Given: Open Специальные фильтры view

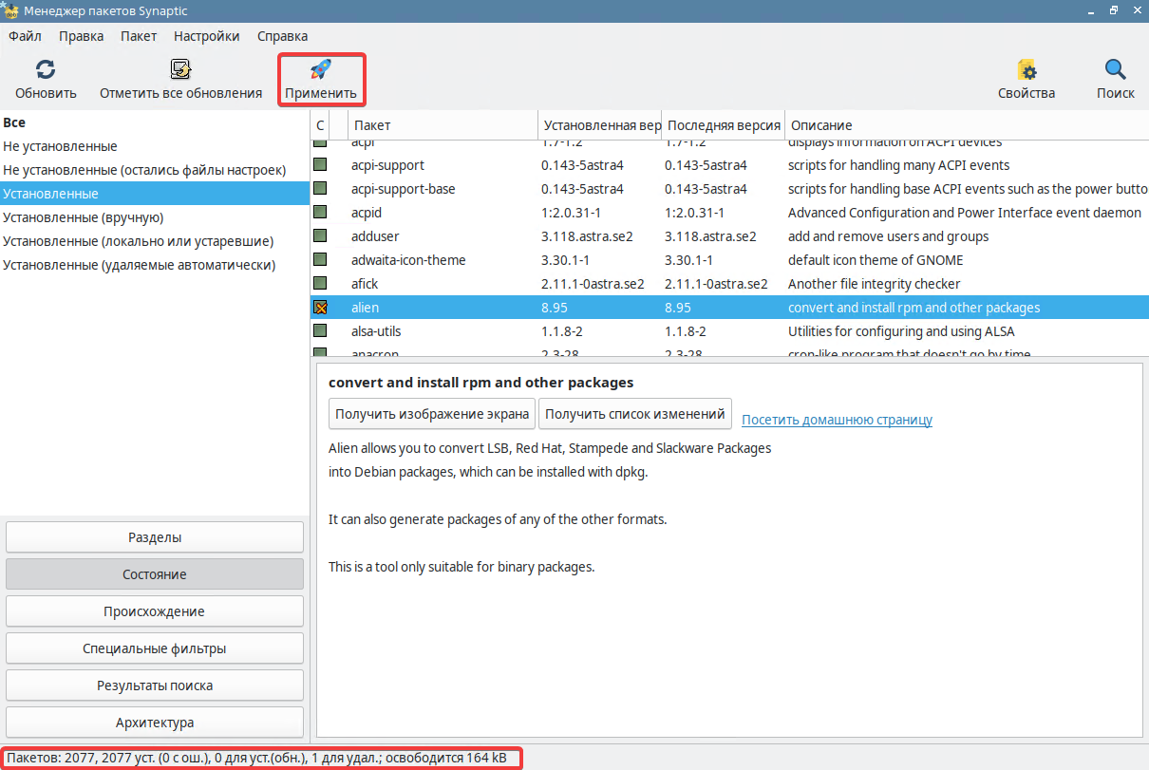Looking at the screenshot, I should 155,648.
